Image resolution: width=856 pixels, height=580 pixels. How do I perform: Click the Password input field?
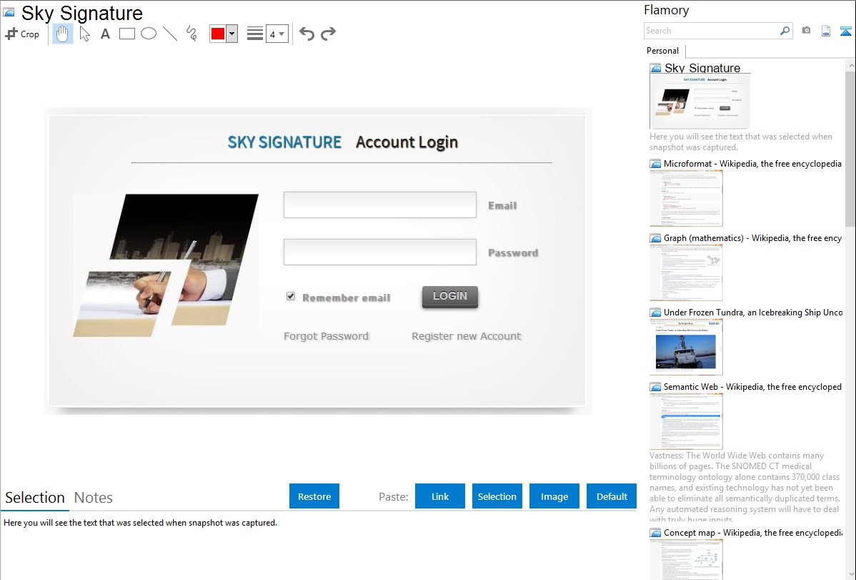click(380, 252)
